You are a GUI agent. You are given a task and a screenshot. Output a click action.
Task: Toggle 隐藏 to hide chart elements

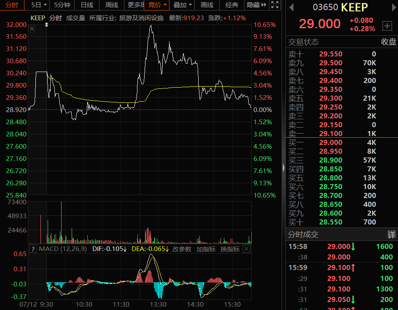click(x=253, y=5)
